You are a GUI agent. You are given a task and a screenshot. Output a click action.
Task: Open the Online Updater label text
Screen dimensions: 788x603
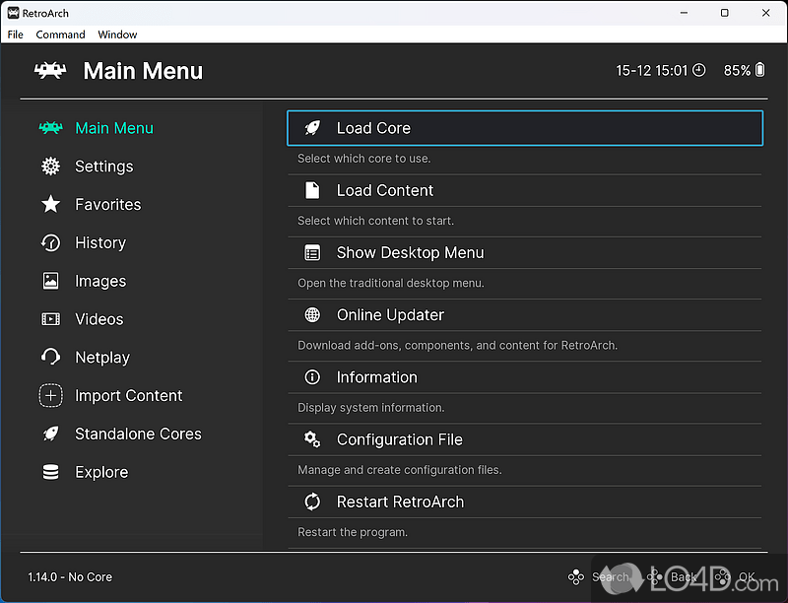[x=390, y=315]
